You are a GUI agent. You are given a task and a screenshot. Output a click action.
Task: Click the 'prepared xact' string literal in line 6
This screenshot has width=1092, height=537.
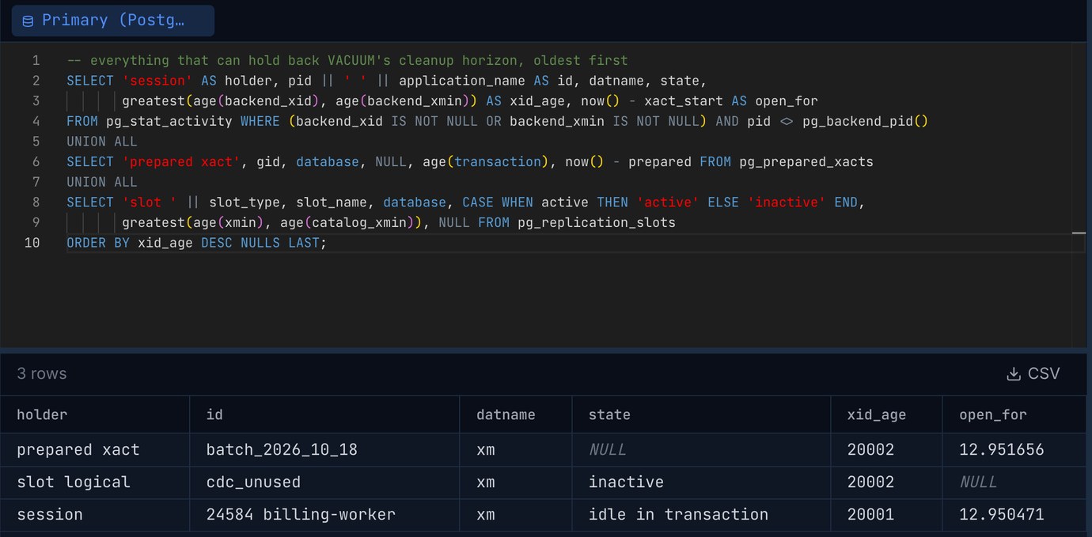coord(181,161)
